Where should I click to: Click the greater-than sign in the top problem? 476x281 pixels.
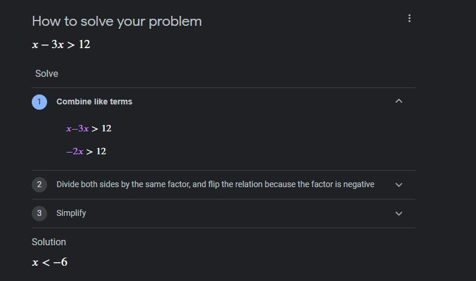click(x=71, y=45)
